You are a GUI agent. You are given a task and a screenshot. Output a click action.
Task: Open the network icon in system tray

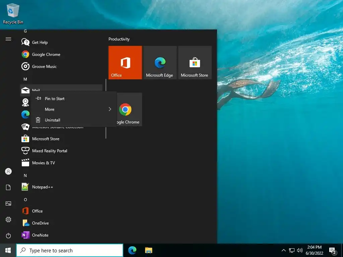292,250
